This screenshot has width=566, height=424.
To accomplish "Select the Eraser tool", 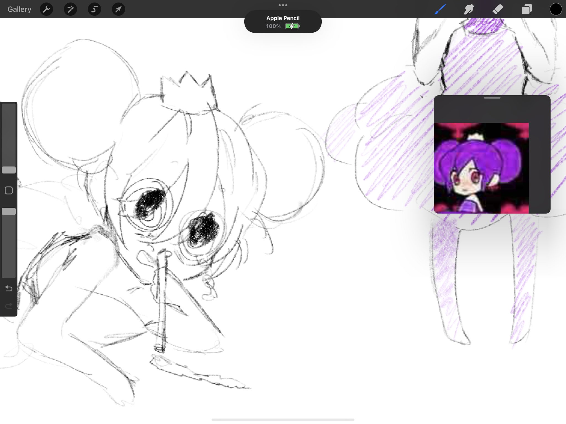I will [498, 9].
